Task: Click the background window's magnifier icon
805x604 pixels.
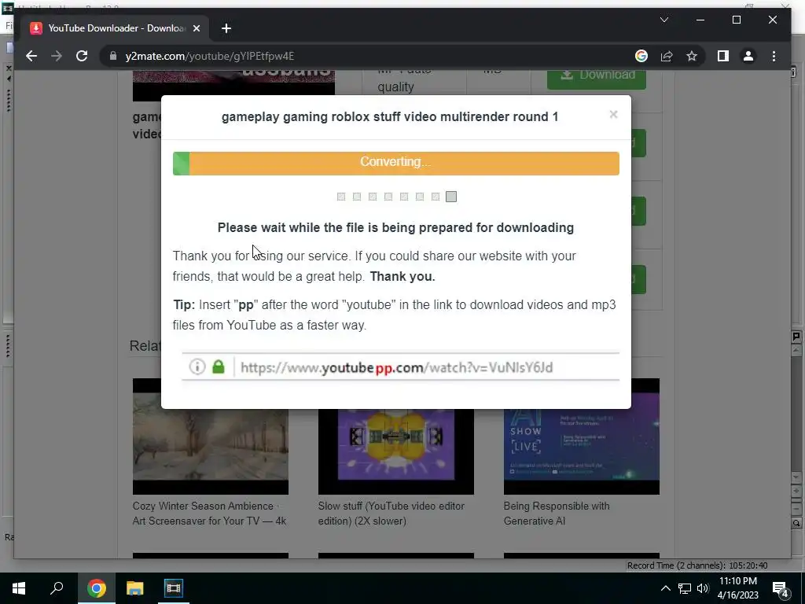Action: coord(796,523)
